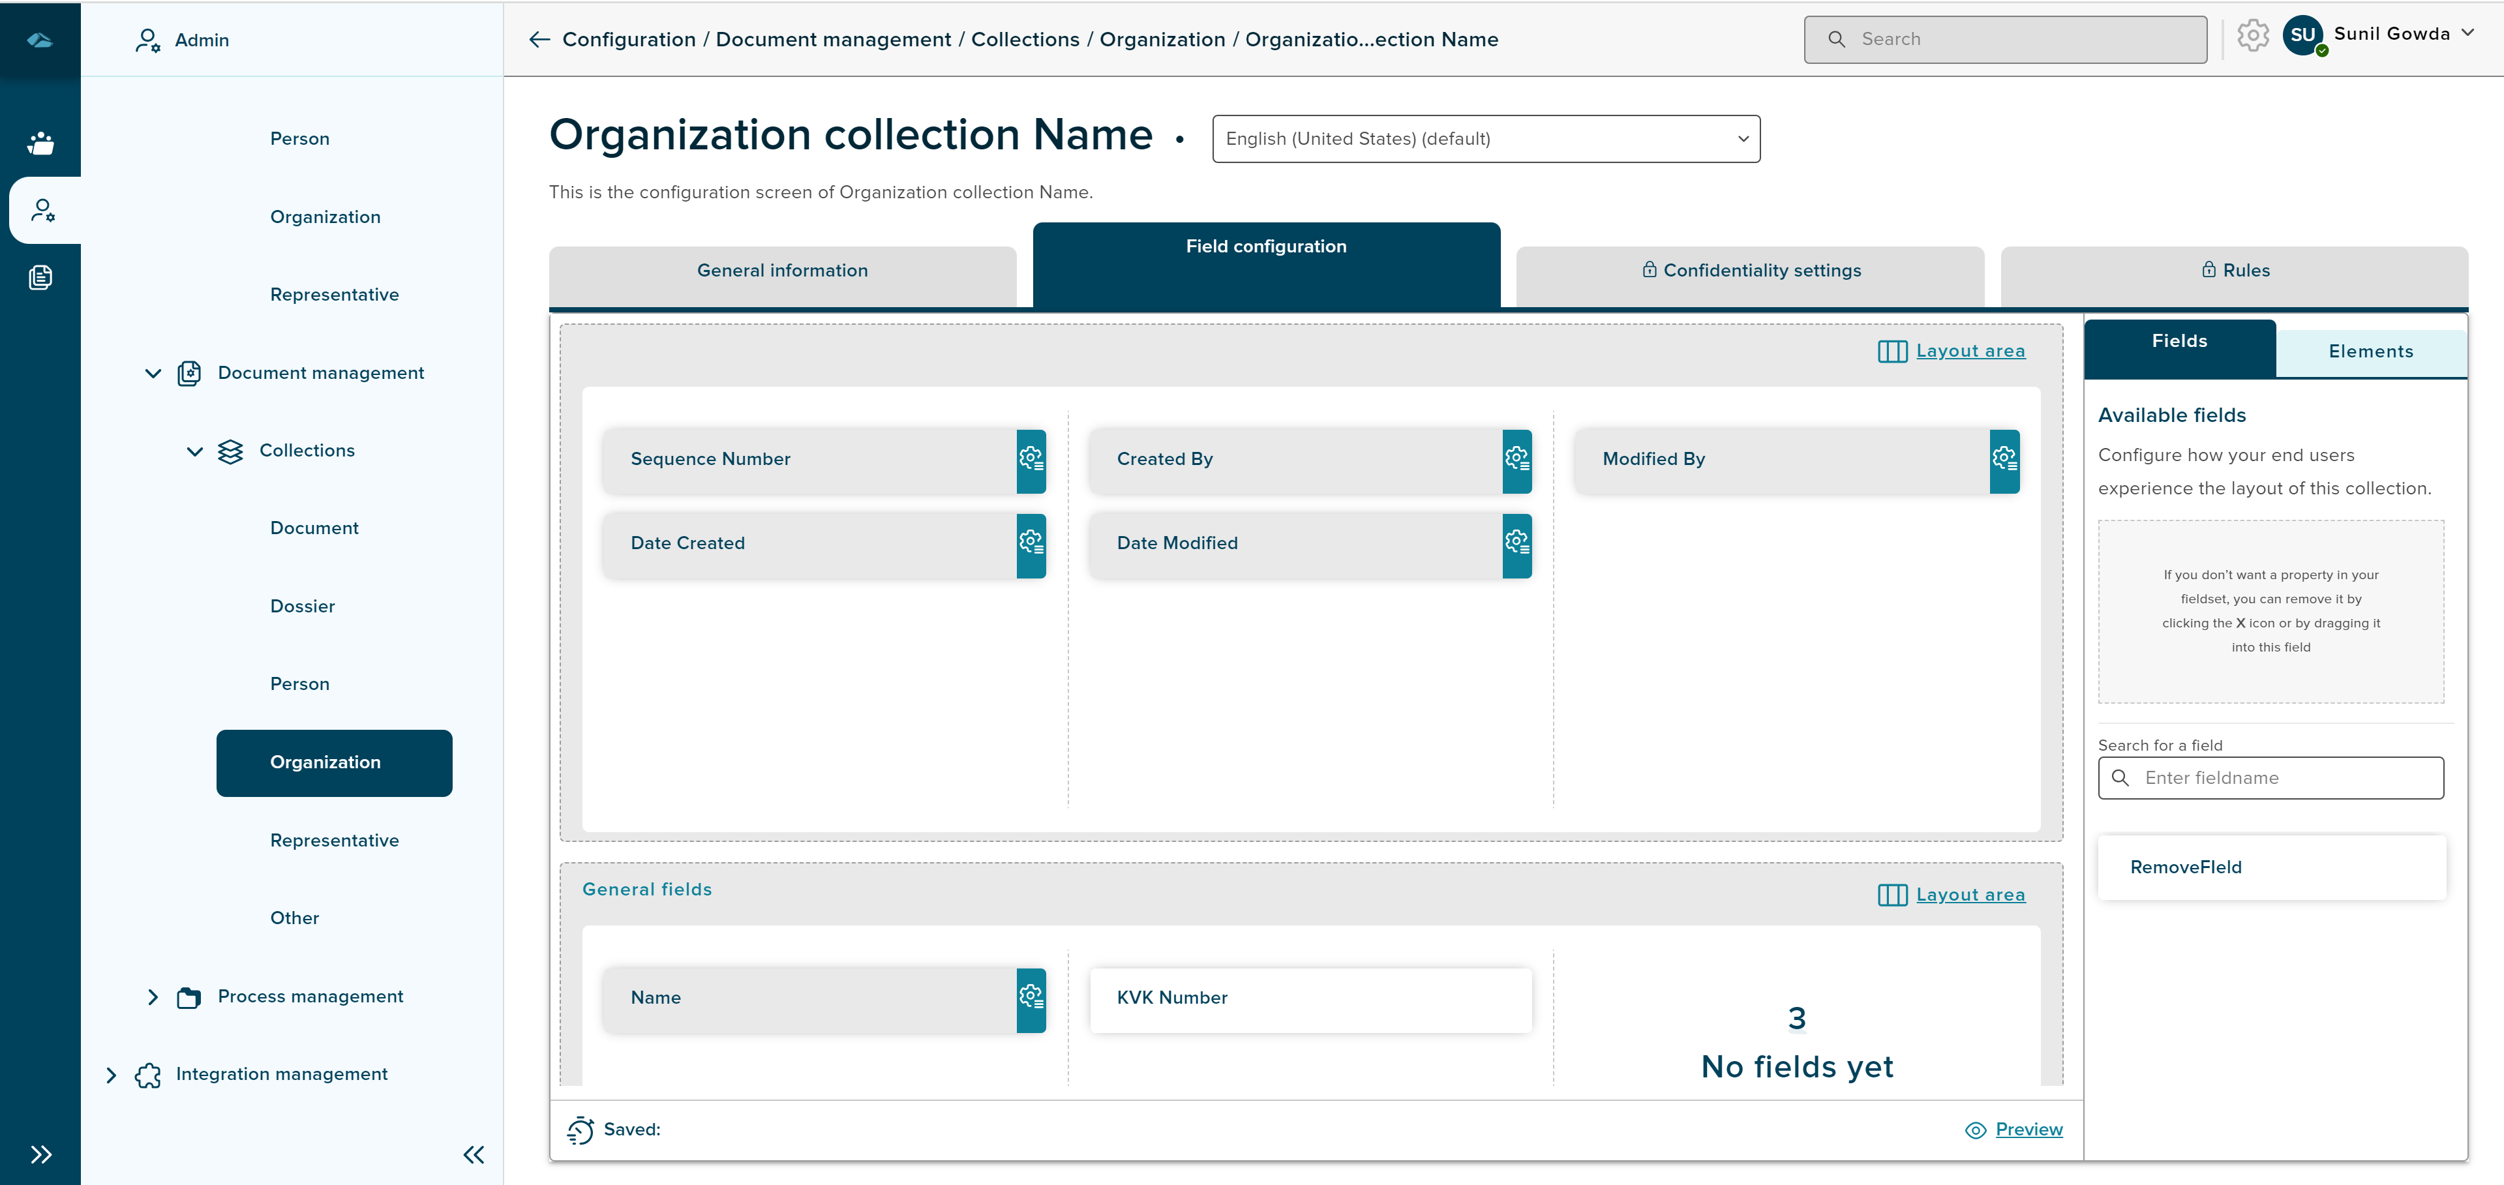The width and height of the screenshot is (2504, 1185).
Task: Open the Confidentiality settings tab
Action: [x=1750, y=271]
